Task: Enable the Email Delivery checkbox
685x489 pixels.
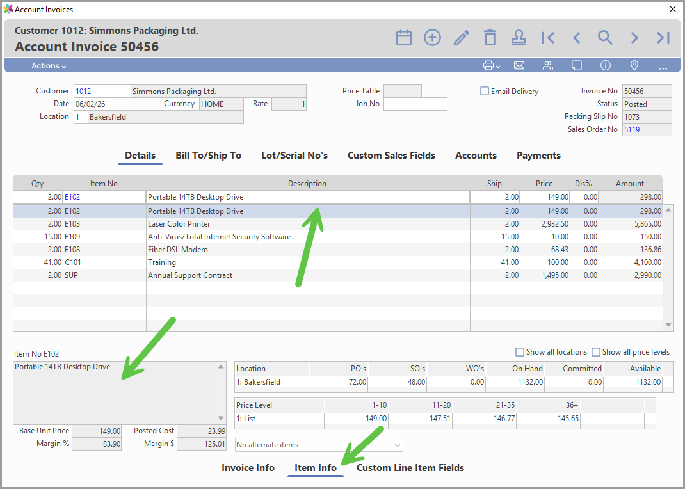Action: tap(485, 91)
